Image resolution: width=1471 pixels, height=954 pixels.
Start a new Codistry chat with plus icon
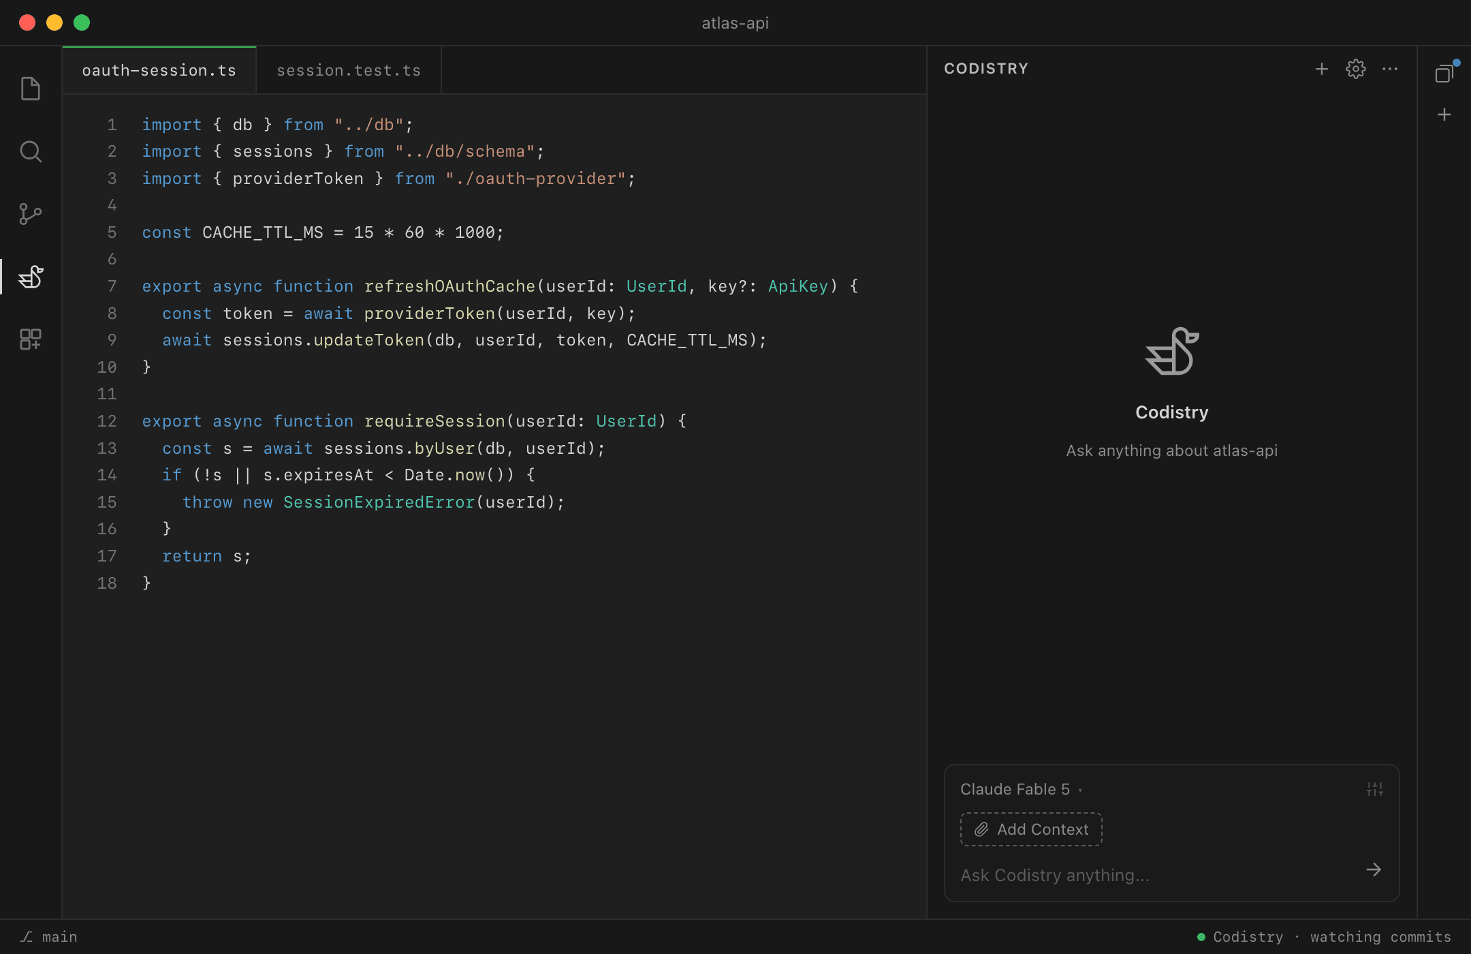(1322, 69)
